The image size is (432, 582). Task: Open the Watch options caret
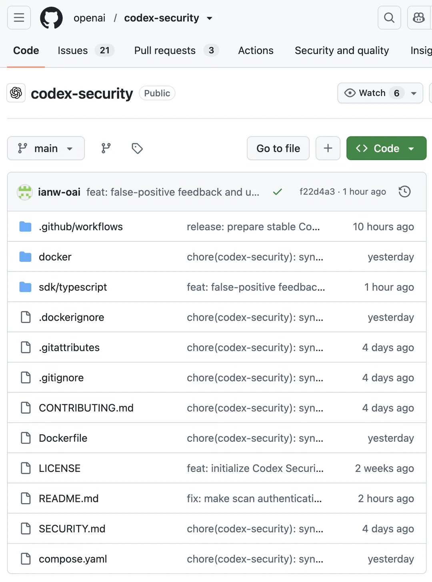coord(414,93)
